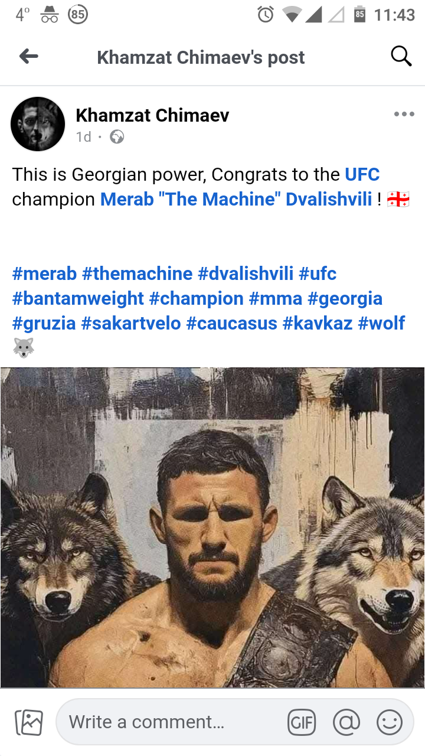Open Khamzat Chimaev's profile name link
Viewport: 425px width, 756px height.
[152, 115]
